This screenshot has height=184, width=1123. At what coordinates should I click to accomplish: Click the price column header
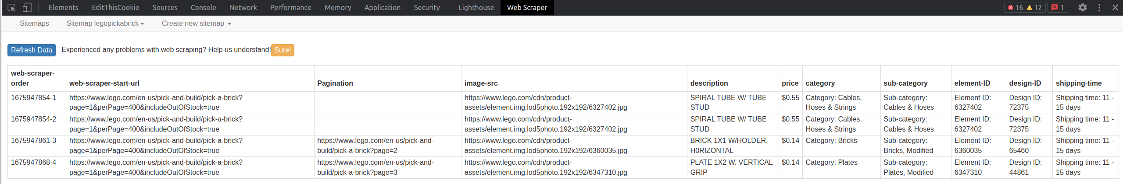(x=790, y=83)
